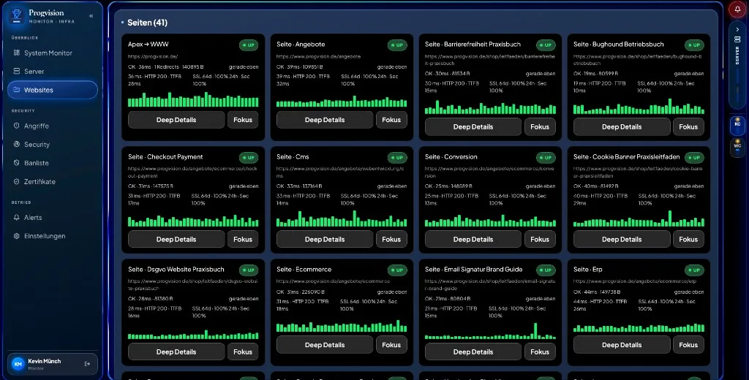Open Deep Details for Cookie Banner Praxisleitfaden

(x=622, y=239)
